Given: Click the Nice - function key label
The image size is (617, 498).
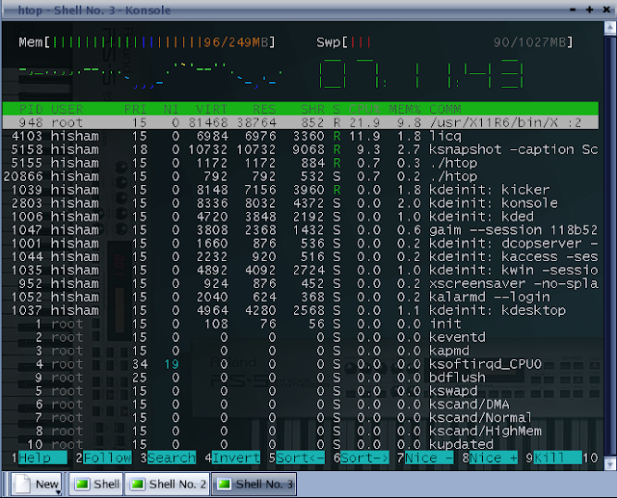Looking at the screenshot, I should 429,458.
